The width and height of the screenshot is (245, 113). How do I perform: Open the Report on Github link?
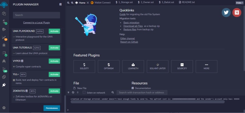click(x=129, y=42)
